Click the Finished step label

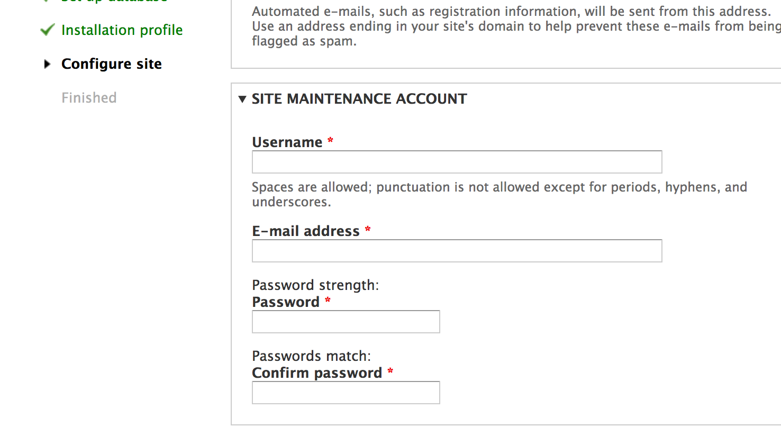(89, 97)
